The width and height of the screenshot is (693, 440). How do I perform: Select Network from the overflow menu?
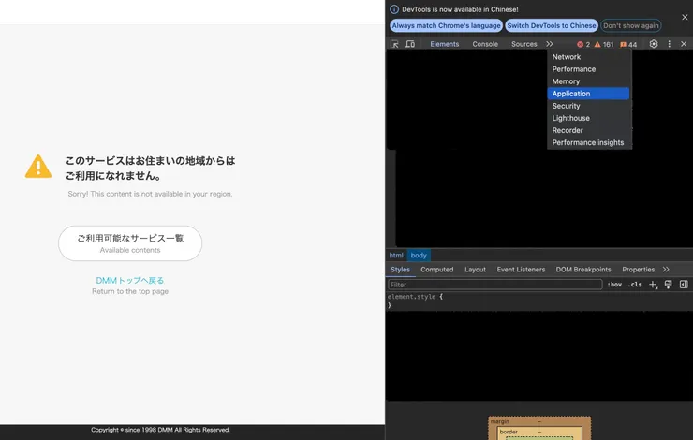tap(588, 57)
